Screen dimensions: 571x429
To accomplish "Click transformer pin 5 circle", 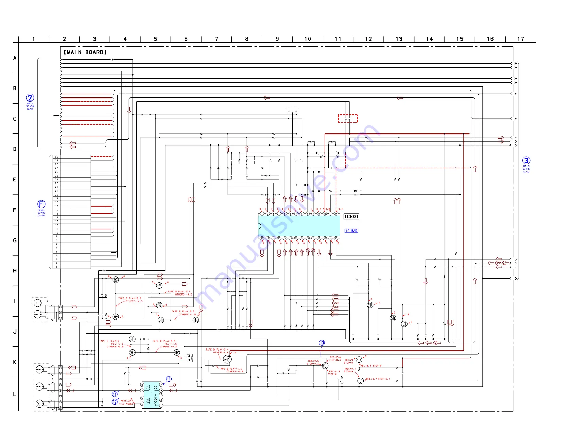I will [x=142, y=398].
